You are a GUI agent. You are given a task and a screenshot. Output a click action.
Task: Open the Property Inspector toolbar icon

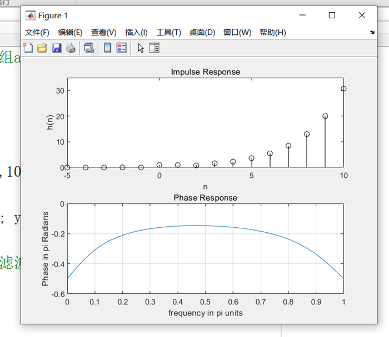tap(154, 48)
